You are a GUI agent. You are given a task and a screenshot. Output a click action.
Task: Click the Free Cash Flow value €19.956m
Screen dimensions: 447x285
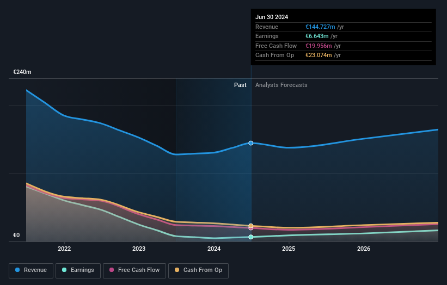pos(319,46)
